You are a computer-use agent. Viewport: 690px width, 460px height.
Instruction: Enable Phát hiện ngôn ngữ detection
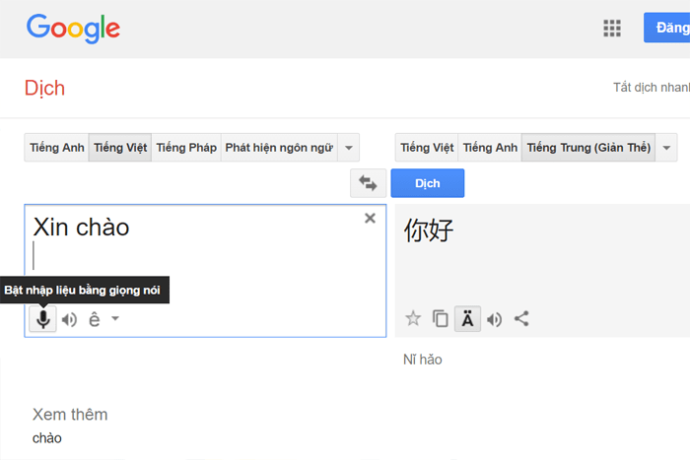279,148
